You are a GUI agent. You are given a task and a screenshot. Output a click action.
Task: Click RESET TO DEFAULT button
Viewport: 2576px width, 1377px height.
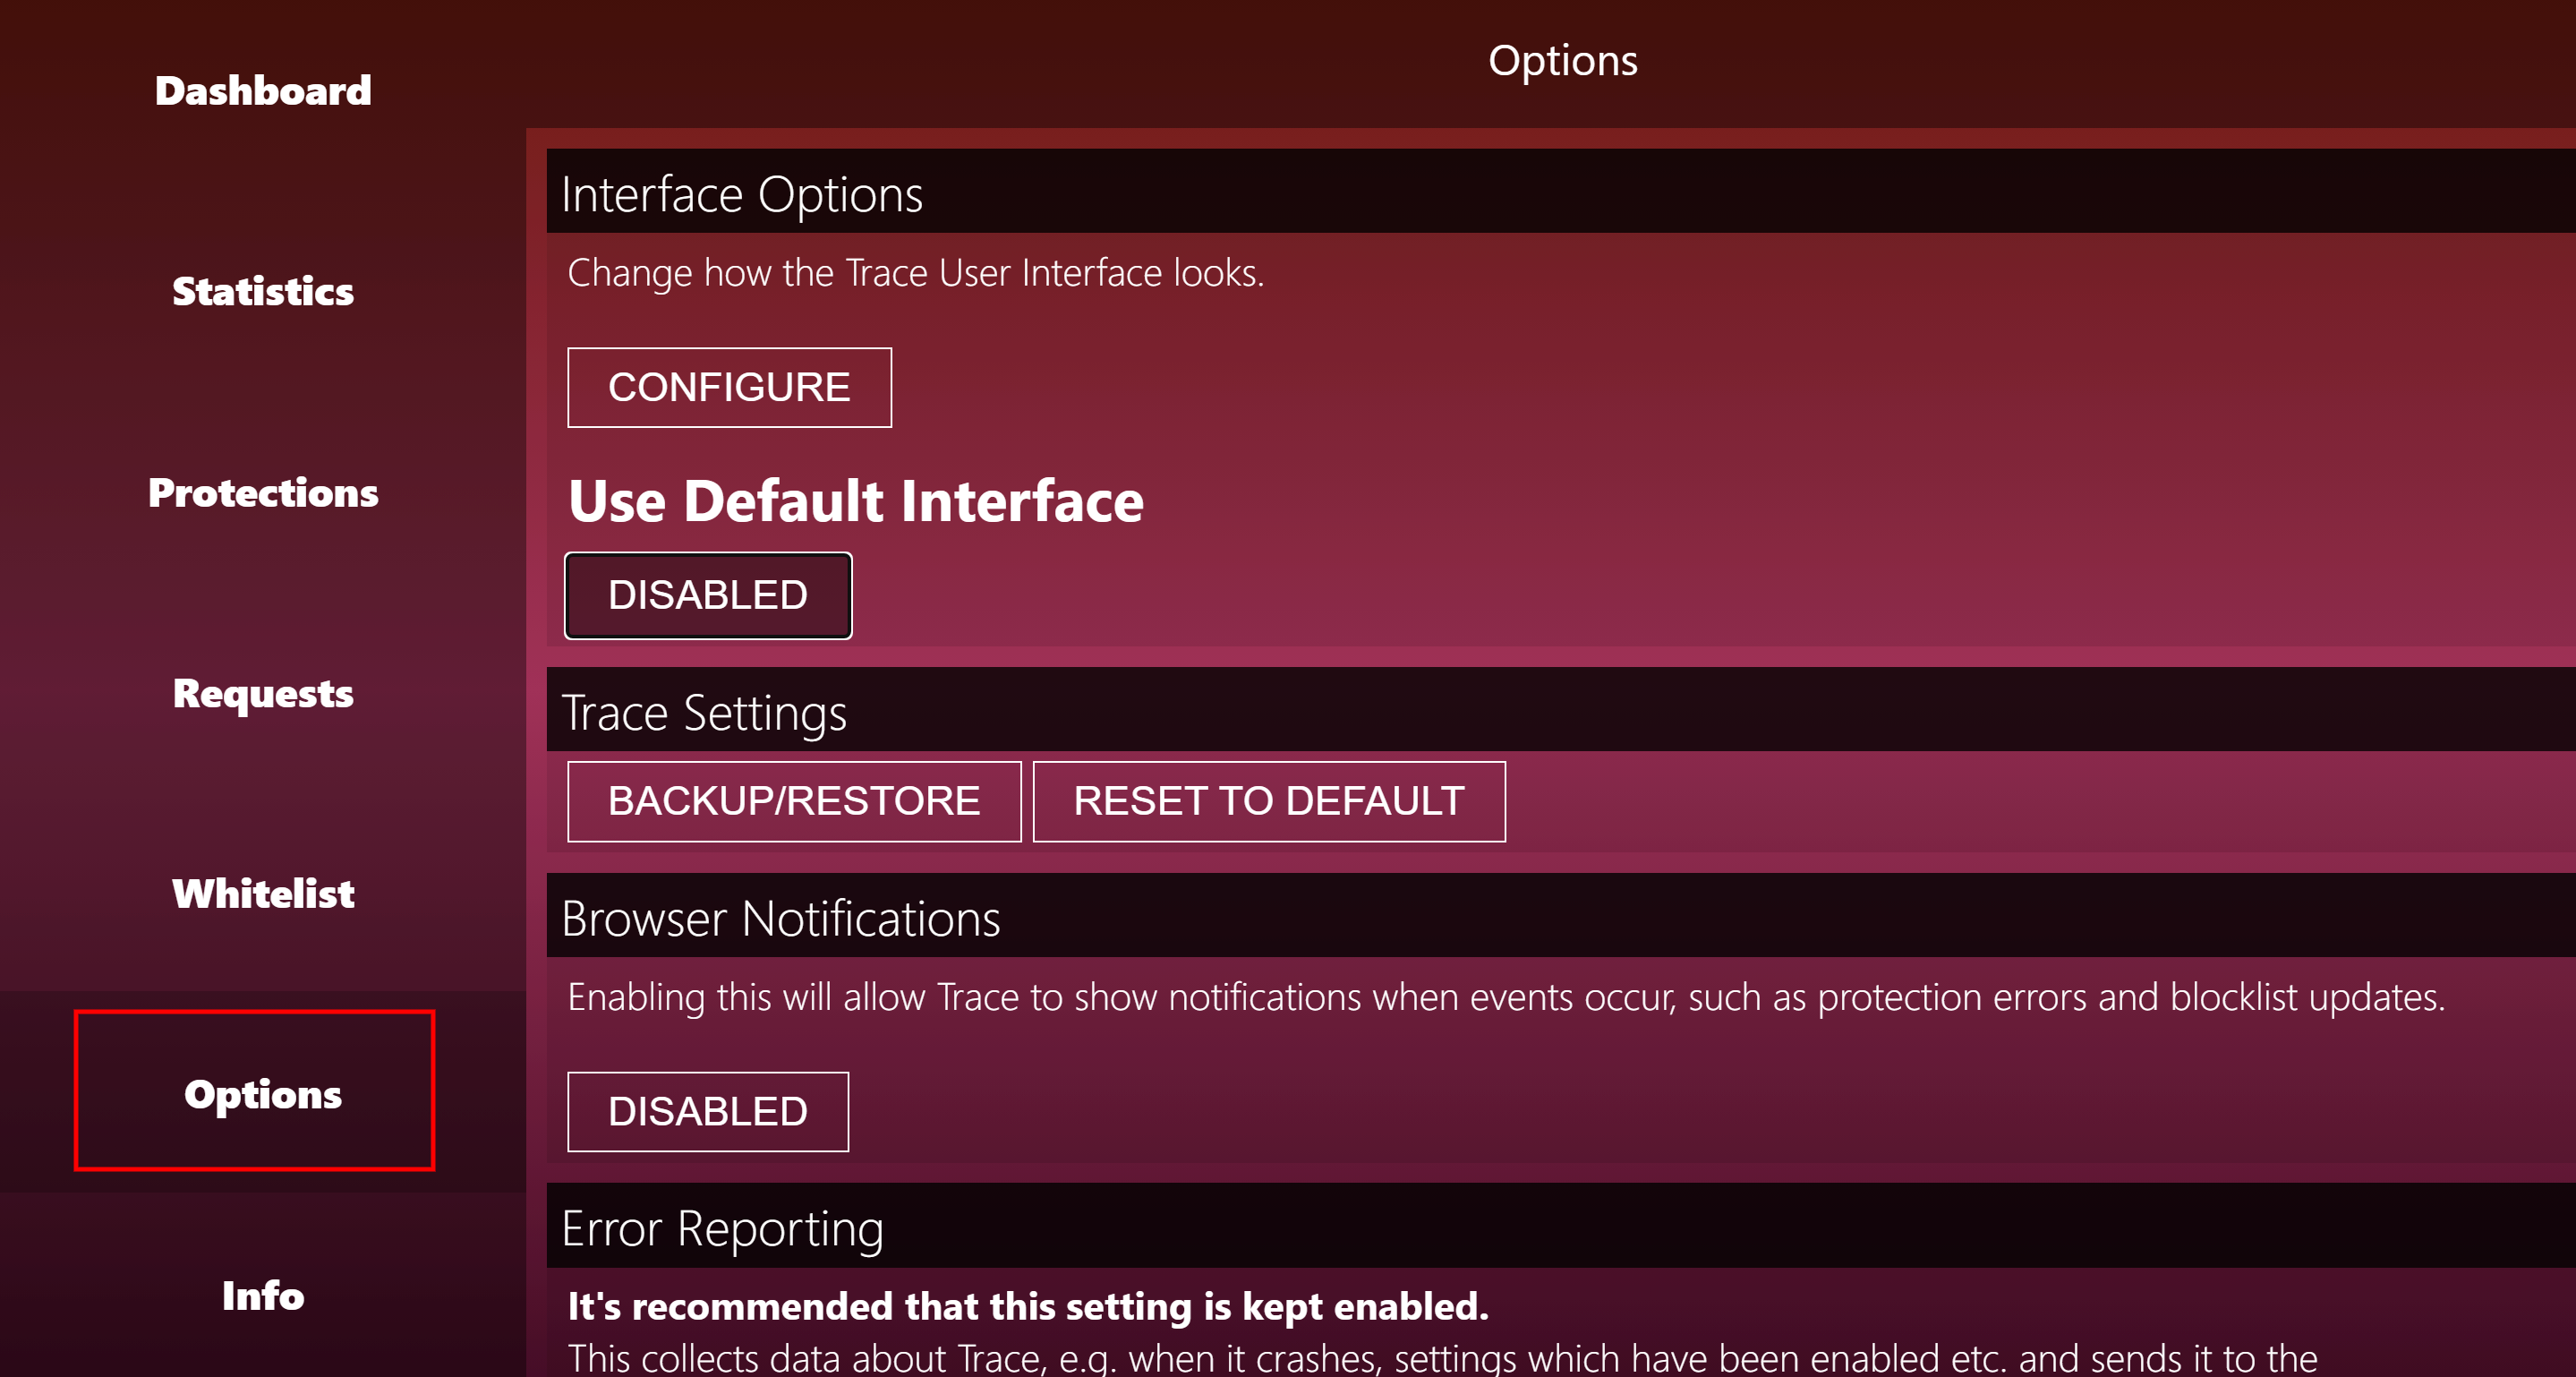click(1268, 801)
